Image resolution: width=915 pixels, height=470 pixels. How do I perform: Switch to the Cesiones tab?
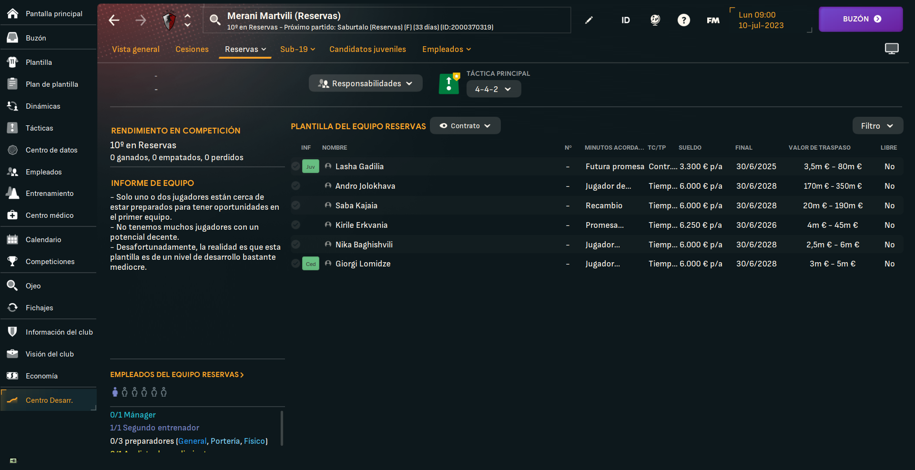click(x=192, y=49)
